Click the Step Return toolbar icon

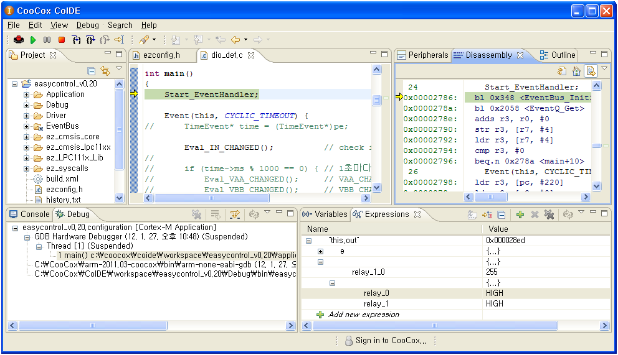pyautogui.click(x=105, y=40)
